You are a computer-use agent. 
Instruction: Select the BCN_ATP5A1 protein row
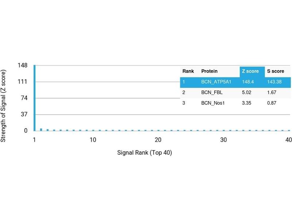[216, 82]
